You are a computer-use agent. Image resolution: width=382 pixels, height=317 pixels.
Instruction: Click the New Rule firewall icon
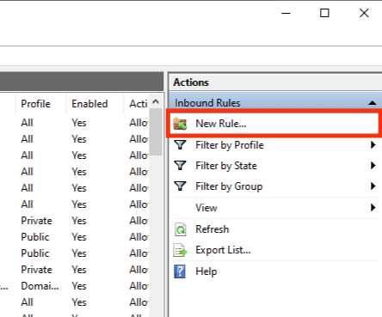(180, 124)
